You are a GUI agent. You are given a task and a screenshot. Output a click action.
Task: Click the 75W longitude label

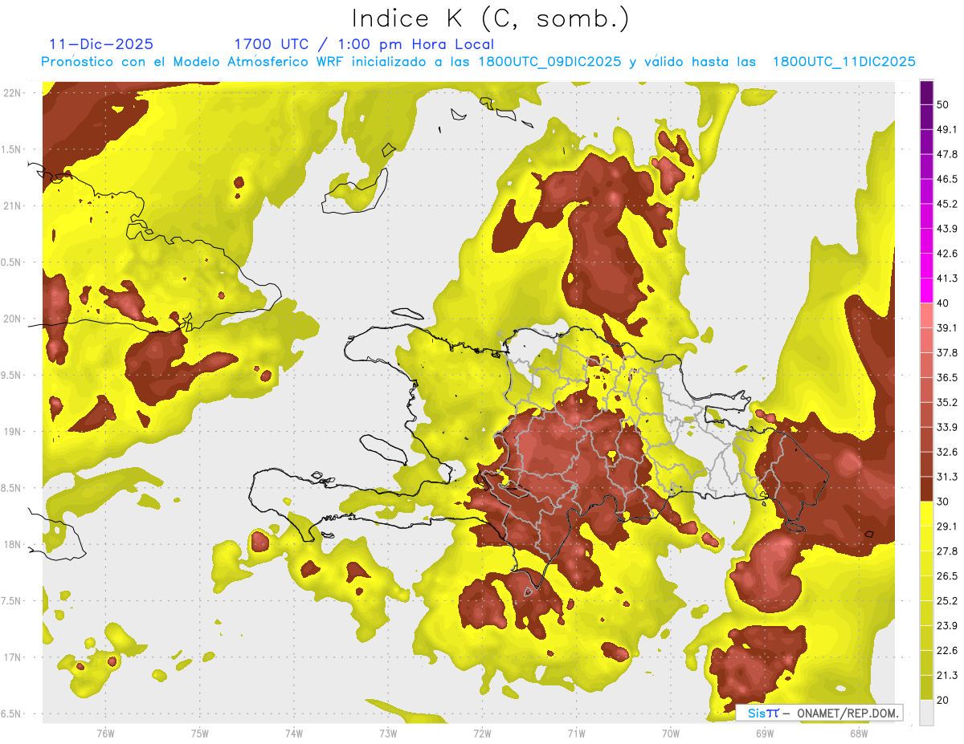199,733
